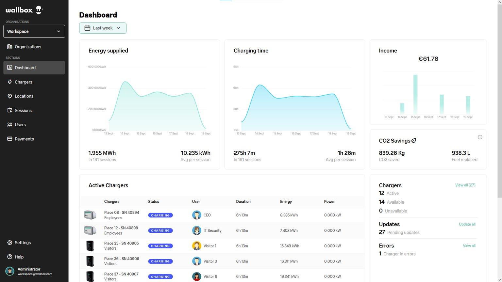Click the Visitor 1 user avatar
This screenshot has width=502, height=282.
point(196,246)
